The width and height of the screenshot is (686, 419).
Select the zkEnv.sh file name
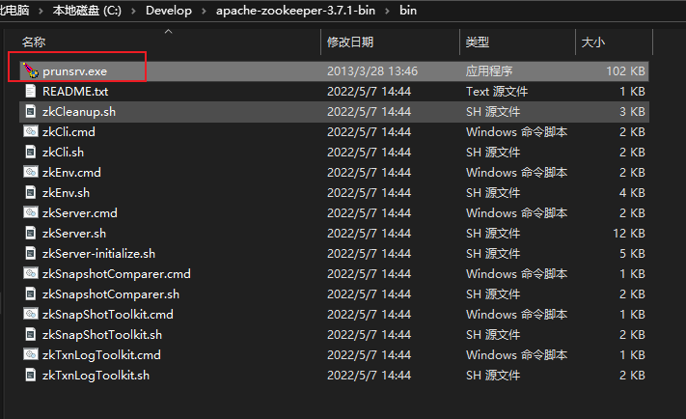[66, 193]
